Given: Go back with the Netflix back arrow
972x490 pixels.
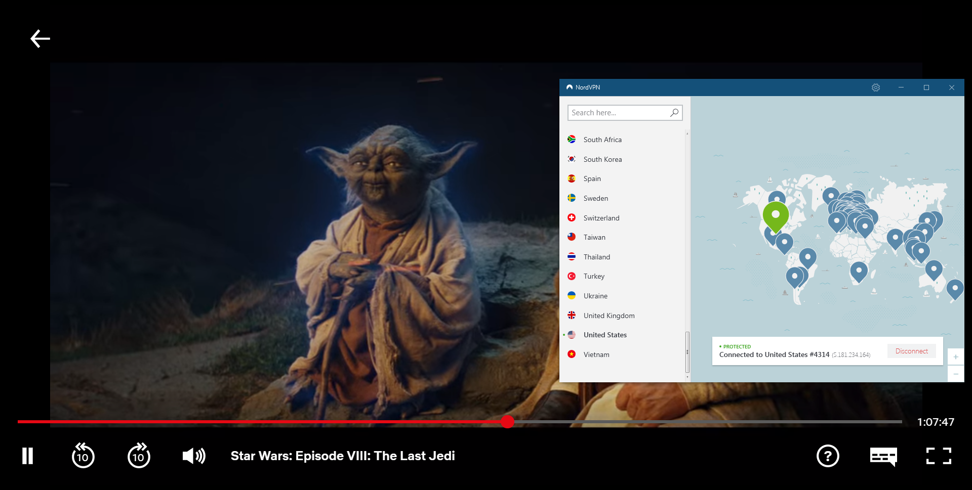Looking at the screenshot, I should click(x=40, y=38).
